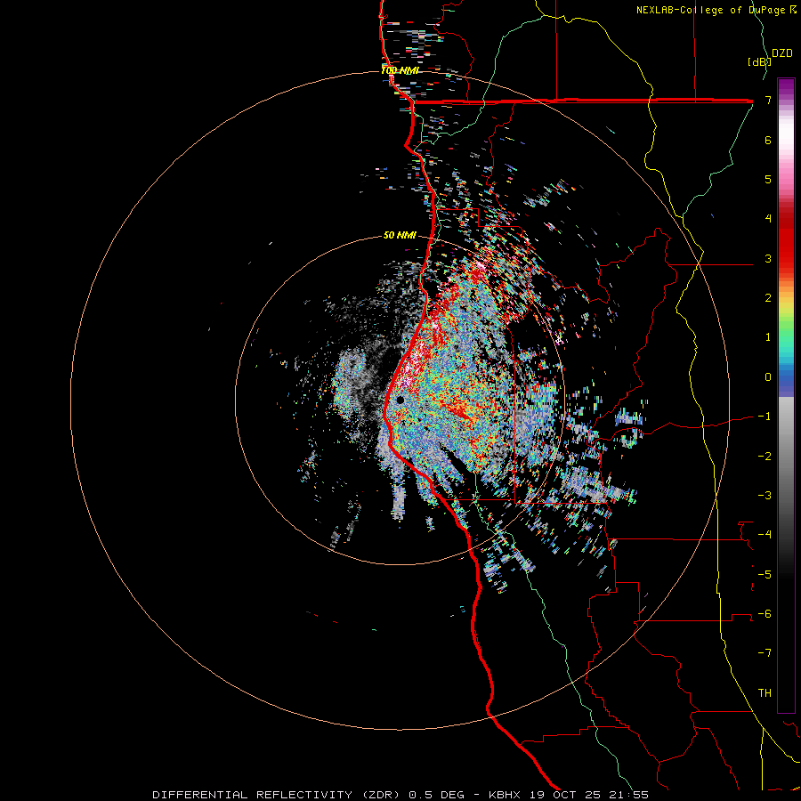
Task: Click the 0 tick label on color scale
Action: [768, 377]
